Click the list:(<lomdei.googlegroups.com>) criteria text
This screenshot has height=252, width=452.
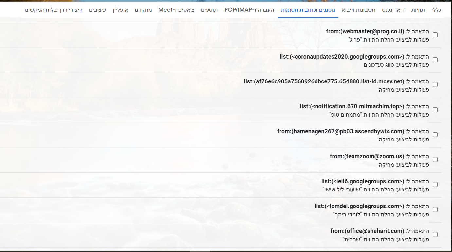tap(360, 206)
